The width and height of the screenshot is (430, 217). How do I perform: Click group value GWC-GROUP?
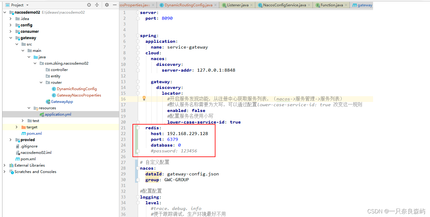177,180
